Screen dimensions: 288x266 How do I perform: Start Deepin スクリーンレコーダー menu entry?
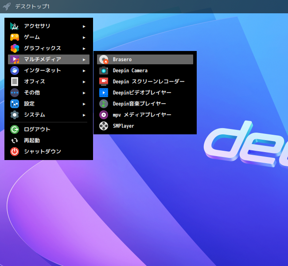(145, 82)
